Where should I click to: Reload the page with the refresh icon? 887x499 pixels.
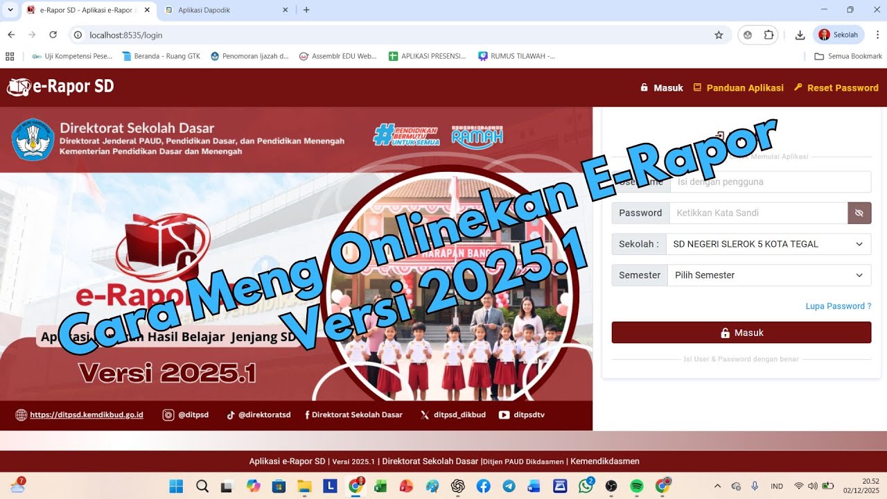coord(53,35)
